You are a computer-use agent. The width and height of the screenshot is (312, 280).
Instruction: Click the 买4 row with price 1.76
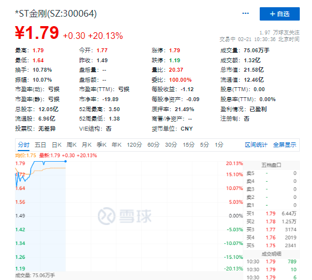pos(271,238)
